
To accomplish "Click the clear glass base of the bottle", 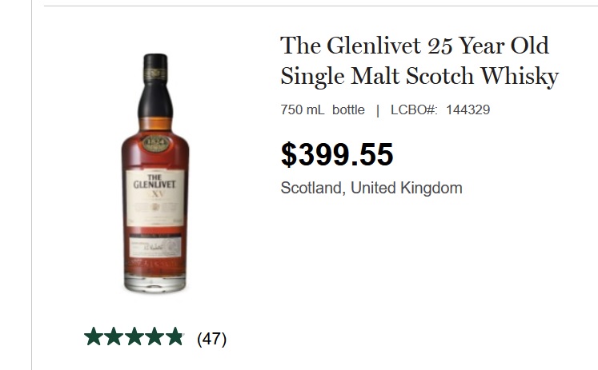I will (155, 283).
